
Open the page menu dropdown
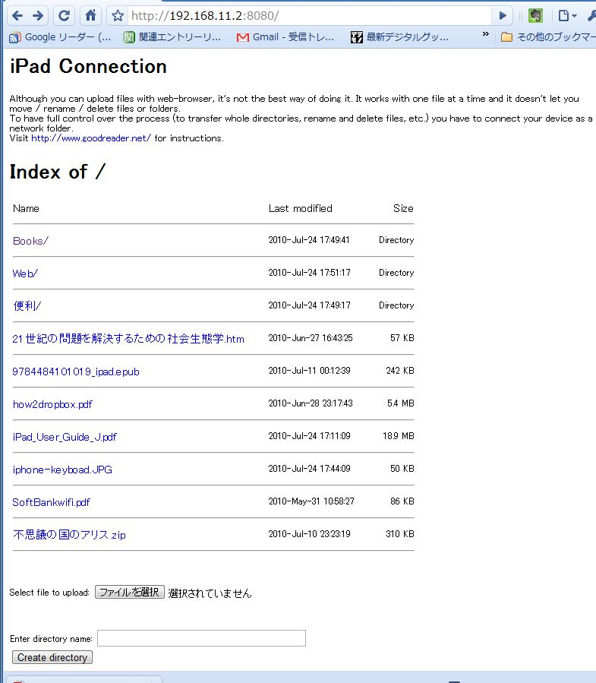[x=567, y=16]
